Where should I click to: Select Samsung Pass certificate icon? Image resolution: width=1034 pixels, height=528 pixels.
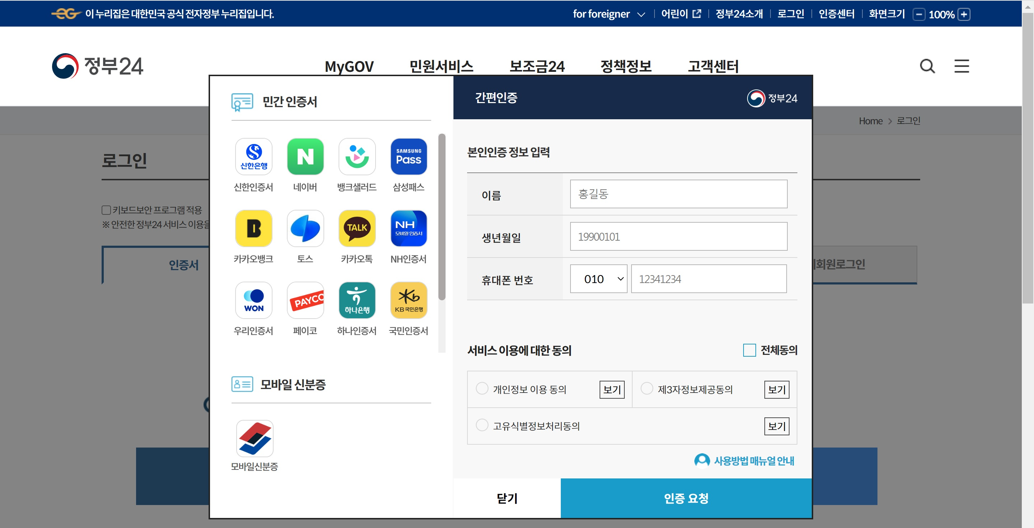(408, 157)
